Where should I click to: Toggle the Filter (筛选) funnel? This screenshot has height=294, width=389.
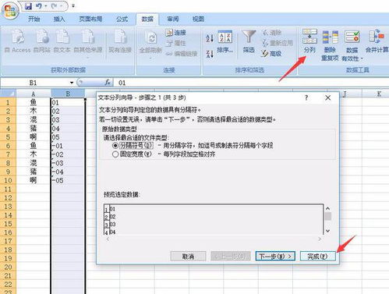249,41
